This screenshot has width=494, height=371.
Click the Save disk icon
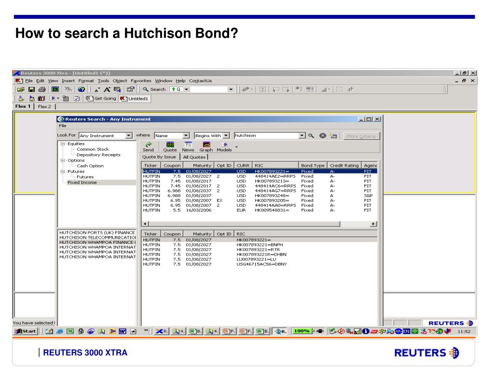click(x=31, y=89)
